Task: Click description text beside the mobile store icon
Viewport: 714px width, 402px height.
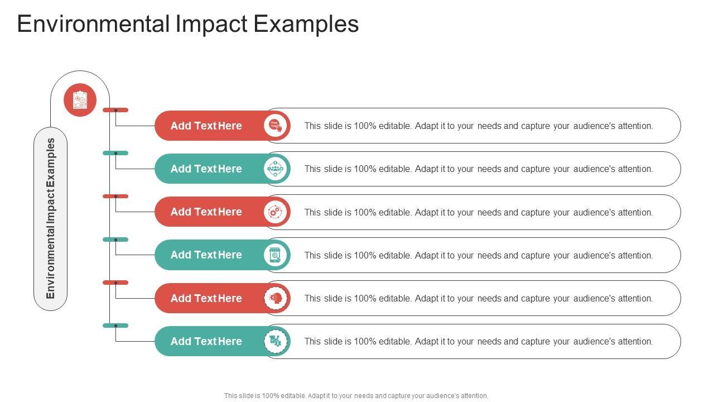Action: pyautogui.click(x=478, y=255)
